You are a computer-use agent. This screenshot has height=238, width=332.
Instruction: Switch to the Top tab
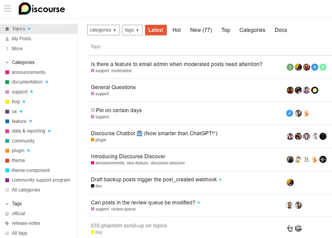click(x=226, y=30)
